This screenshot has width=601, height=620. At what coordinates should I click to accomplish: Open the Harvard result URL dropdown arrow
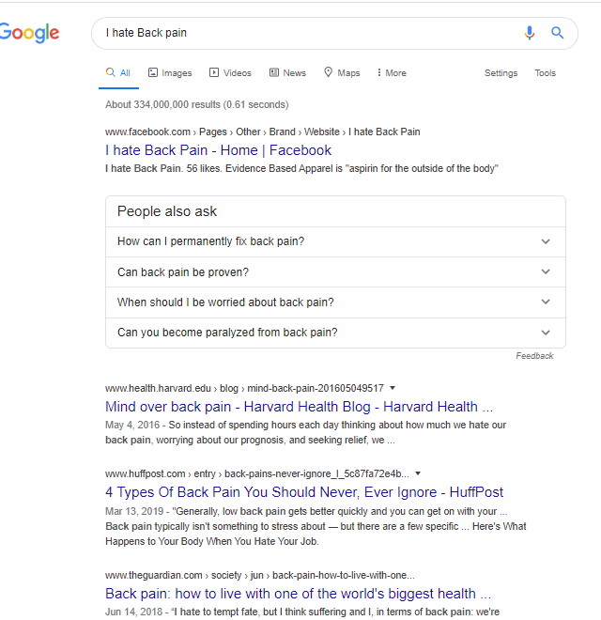(393, 388)
